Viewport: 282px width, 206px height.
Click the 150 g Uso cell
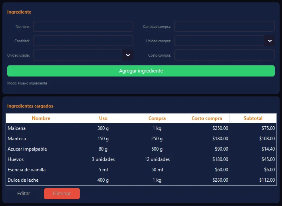[103, 139]
